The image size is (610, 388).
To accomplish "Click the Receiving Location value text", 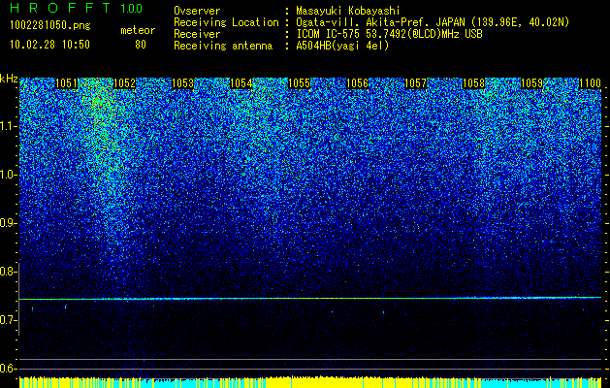I will coord(433,22).
